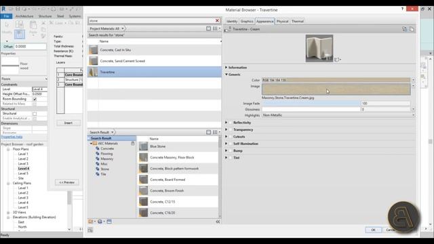Toggle the Self Illumination checkbox
Image resolution: width=434 pixels, height=244 pixels.
pyautogui.click(x=231, y=144)
